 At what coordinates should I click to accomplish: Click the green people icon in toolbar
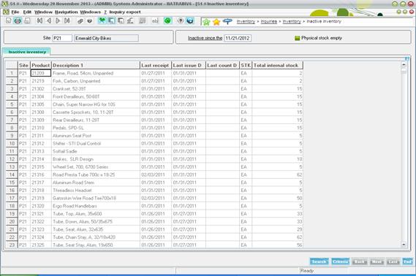click(x=102, y=20)
